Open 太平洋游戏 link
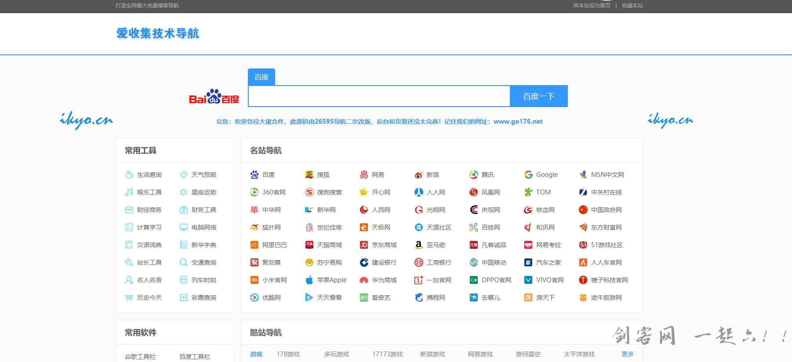Screen dimensions: 792x362 click(x=579, y=354)
